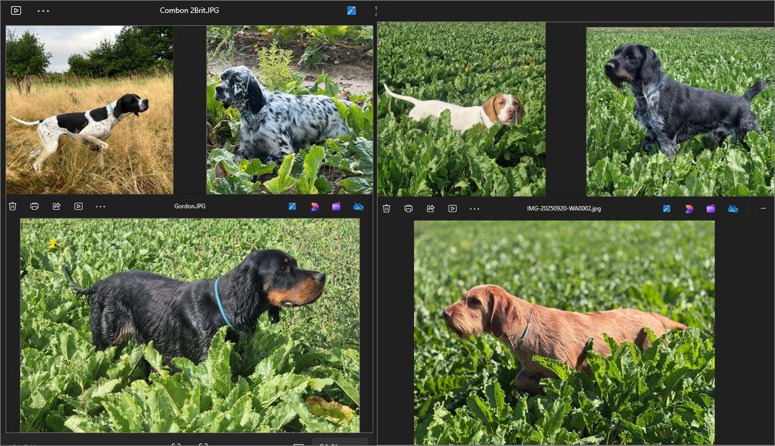This screenshot has width=775, height=446.
Task: Share the IMG-20250920-WA0002.jpg photo
Action: click(x=431, y=209)
